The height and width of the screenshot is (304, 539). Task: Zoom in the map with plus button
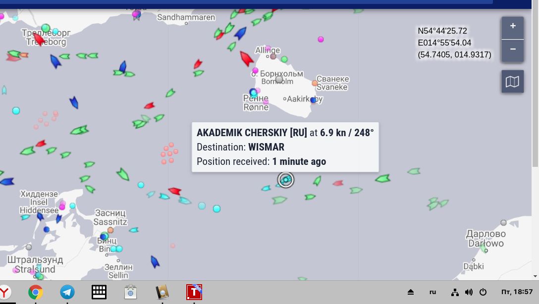513,26
